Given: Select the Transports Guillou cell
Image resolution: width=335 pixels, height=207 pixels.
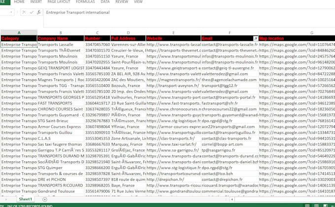Looking at the screenshot, I should click(x=61, y=133).
